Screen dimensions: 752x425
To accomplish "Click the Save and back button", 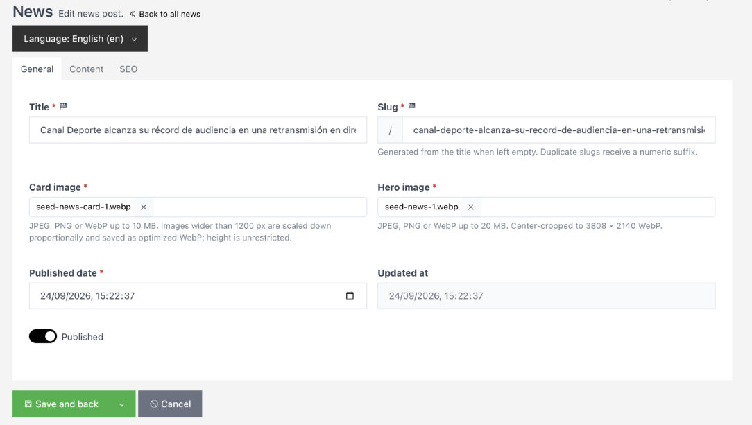I will [x=62, y=404].
